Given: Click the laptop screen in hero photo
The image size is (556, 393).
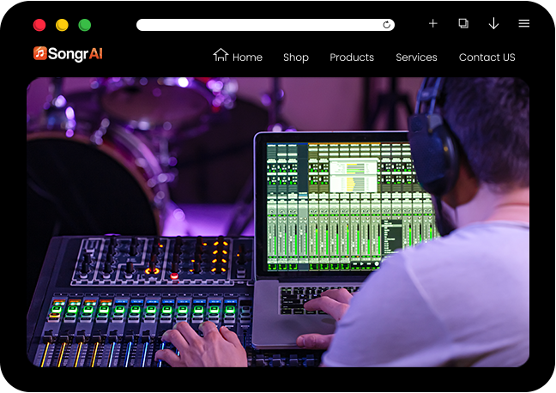Looking at the screenshot, I should (343, 202).
